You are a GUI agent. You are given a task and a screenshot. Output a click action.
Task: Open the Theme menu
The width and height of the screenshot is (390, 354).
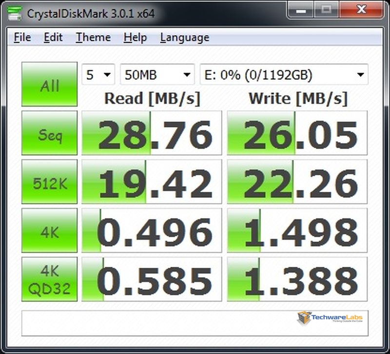pyautogui.click(x=93, y=37)
